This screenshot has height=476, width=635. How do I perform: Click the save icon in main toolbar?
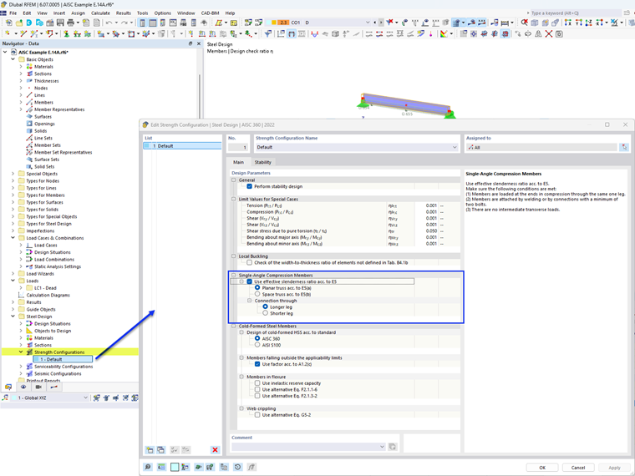[60, 23]
